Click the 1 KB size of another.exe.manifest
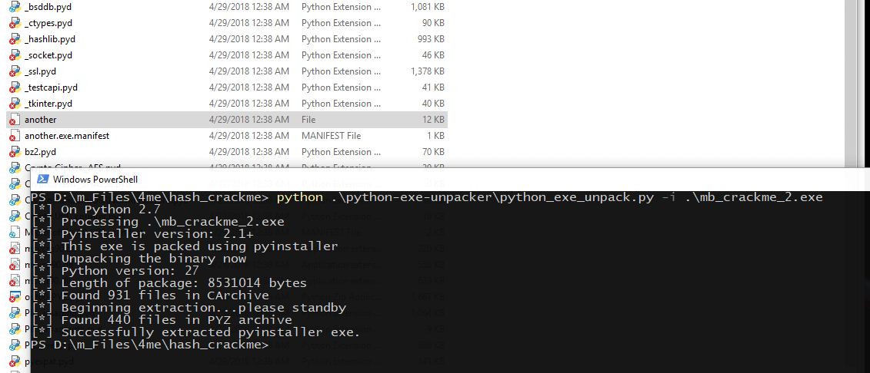This screenshot has width=870, height=373. (435, 136)
